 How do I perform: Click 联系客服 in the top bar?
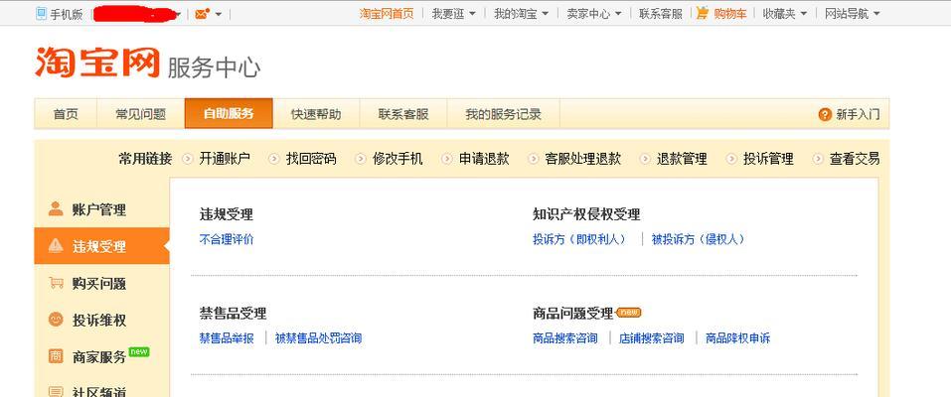[661, 13]
